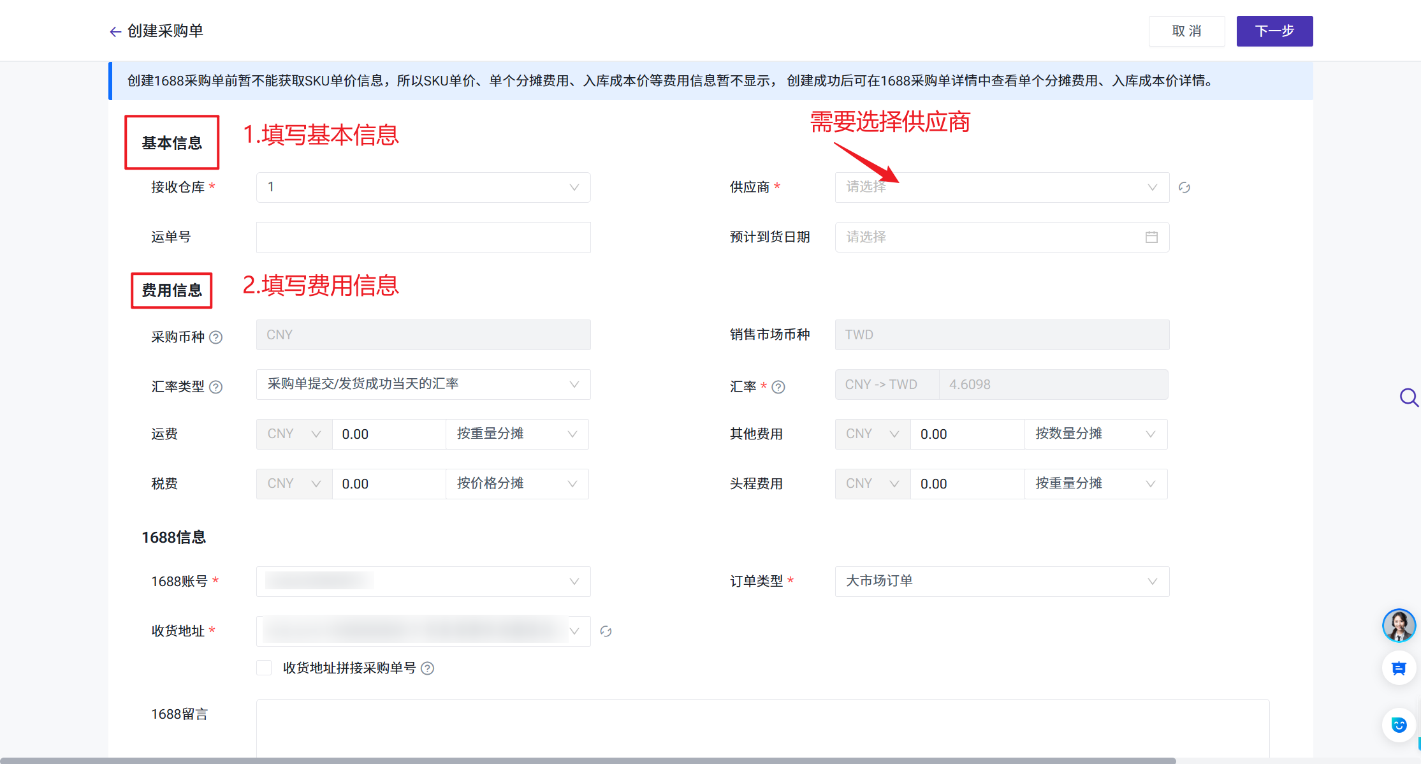Expand the 接收仓库 dropdown

tap(423, 187)
